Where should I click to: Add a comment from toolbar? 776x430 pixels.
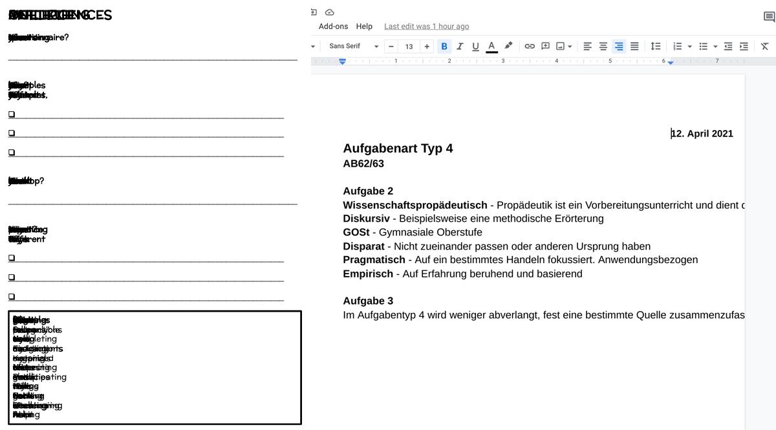point(545,46)
